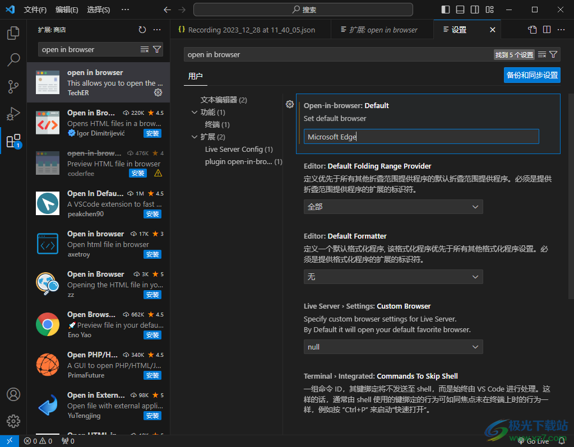Open the Default Folding Range Provider dropdown
Viewport: 574px width, 447px height.
point(393,207)
